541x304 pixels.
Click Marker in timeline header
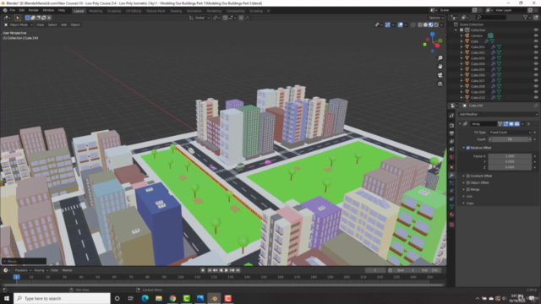[x=67, y=270]
